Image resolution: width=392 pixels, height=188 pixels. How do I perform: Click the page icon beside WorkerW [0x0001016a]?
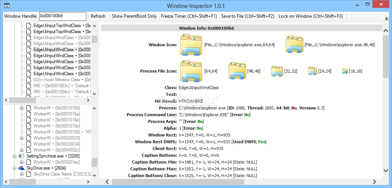tap(29, 114)
